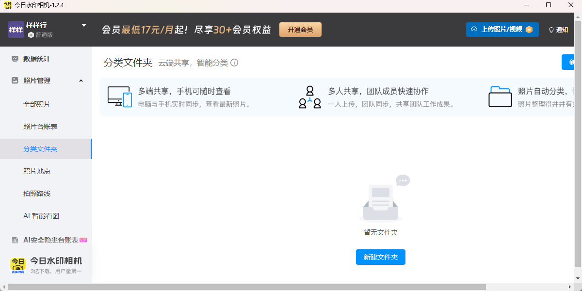Click the 普通版 version badge
582x291 pixels.
coord(40,35)
